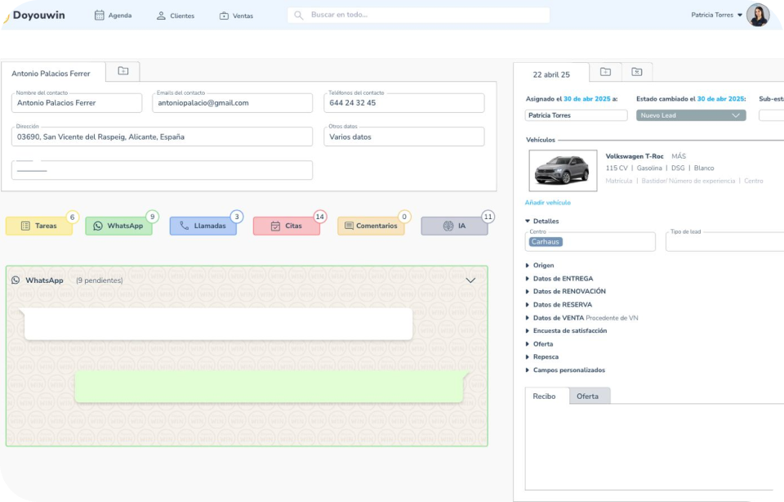Open the IA assistant button

[454, 226]
